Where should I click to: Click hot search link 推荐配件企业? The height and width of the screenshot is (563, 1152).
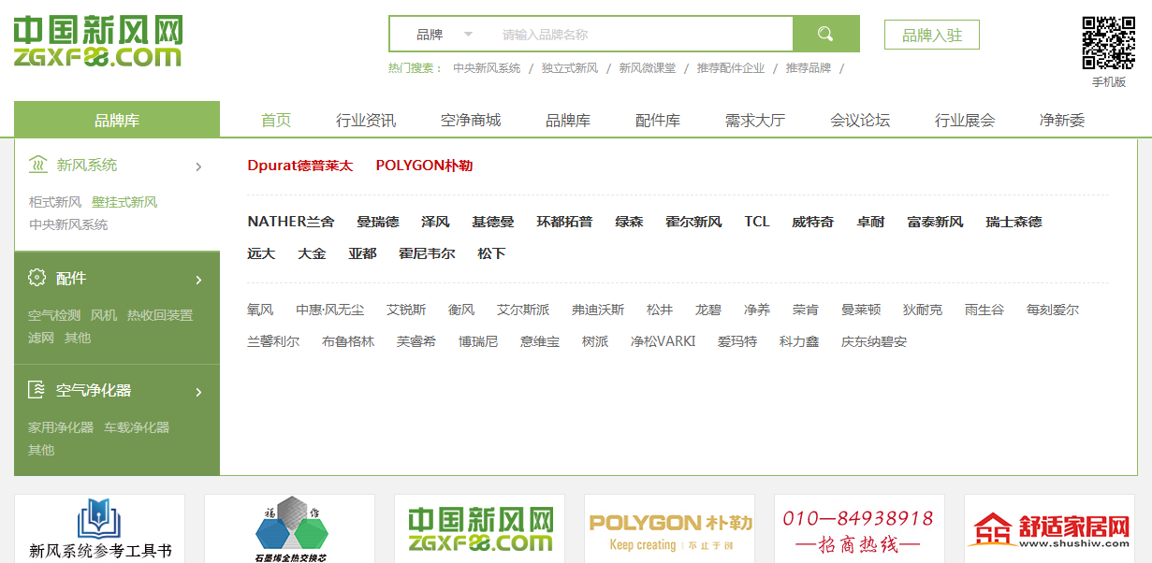(x=731, y=68)
